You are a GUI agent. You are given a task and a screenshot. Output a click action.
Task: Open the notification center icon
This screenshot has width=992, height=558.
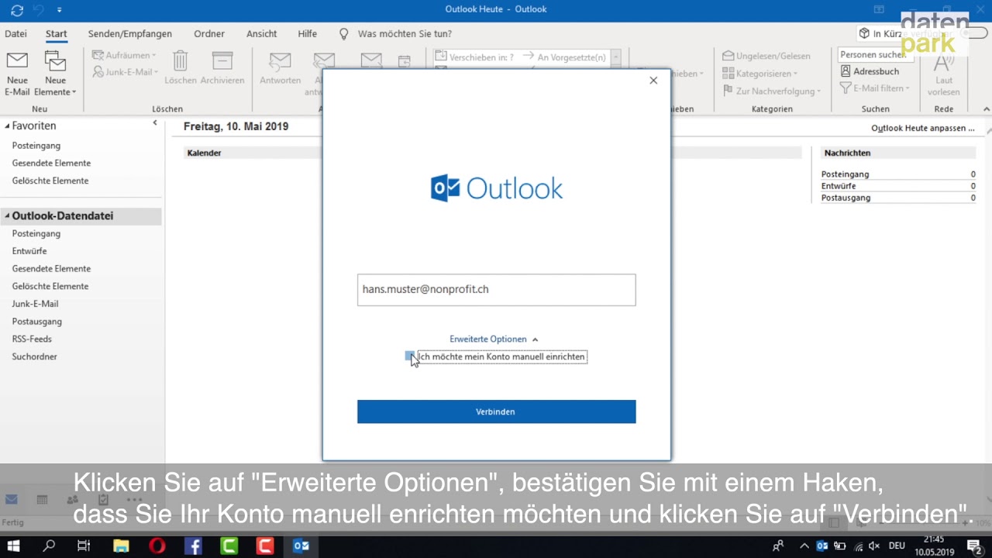tap(975, 546)
